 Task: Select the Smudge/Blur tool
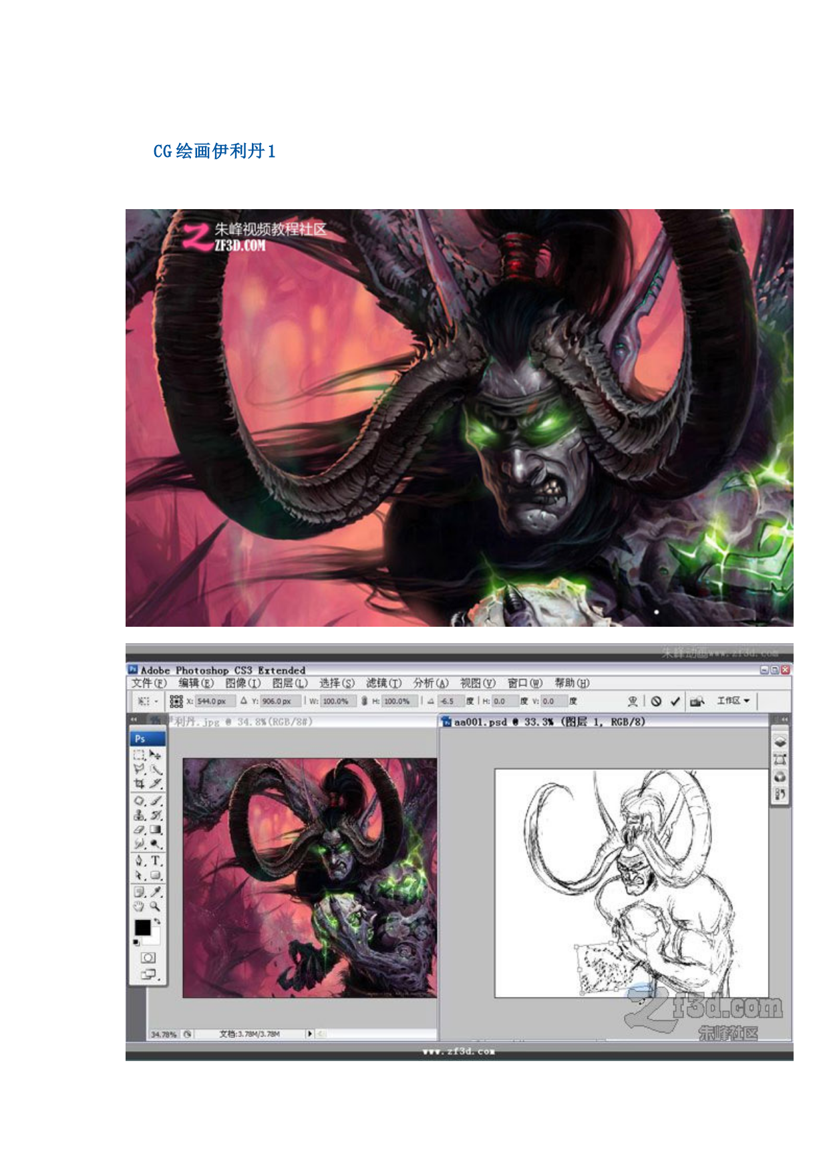[139, 844]
